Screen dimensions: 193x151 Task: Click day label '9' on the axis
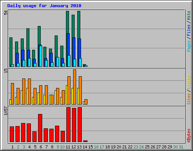[58, 147]
